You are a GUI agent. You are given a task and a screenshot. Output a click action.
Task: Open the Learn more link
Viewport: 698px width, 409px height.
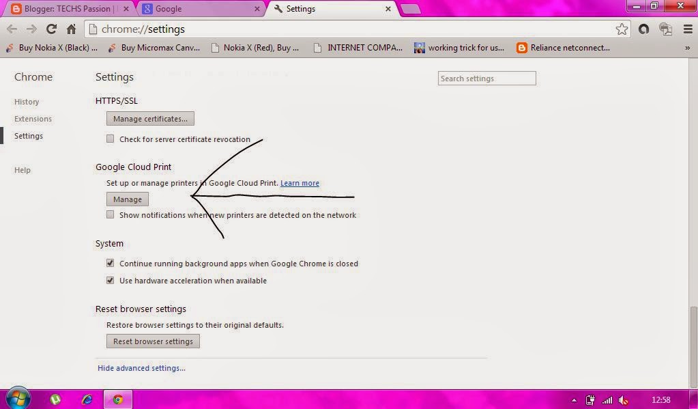pyautogui.click(x=300, y=183)
